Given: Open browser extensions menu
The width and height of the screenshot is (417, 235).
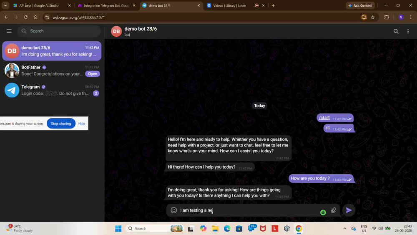Looking at the screenshot, I should point(387,17).
